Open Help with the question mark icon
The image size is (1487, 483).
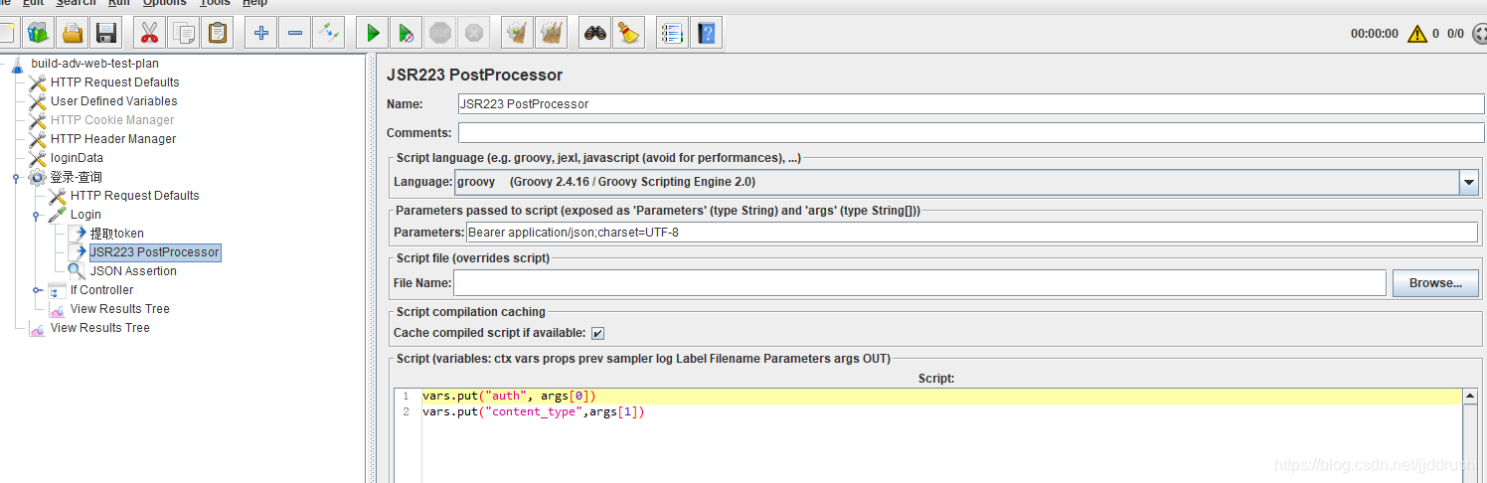click(x=707, y=33)
